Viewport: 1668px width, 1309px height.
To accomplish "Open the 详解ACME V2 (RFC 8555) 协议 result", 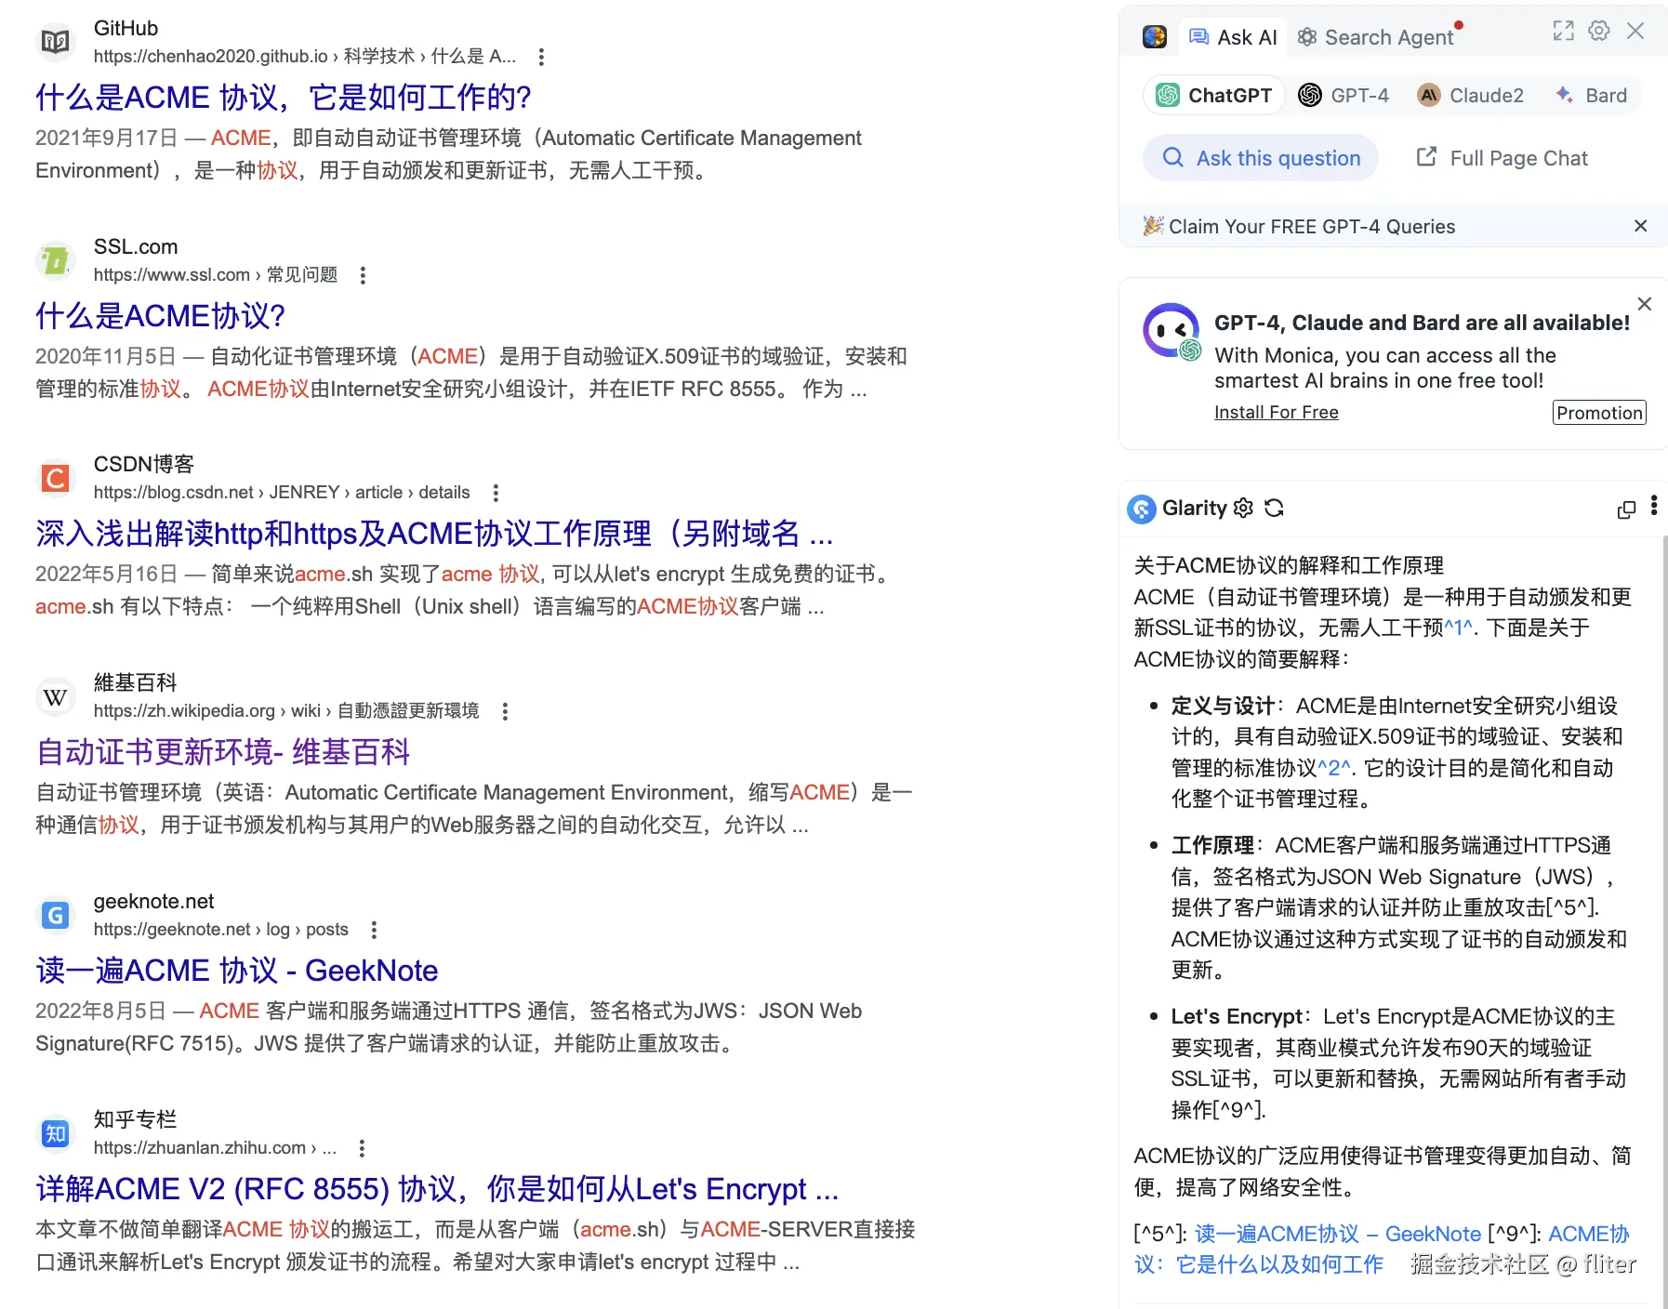I will coord(437,1189).
